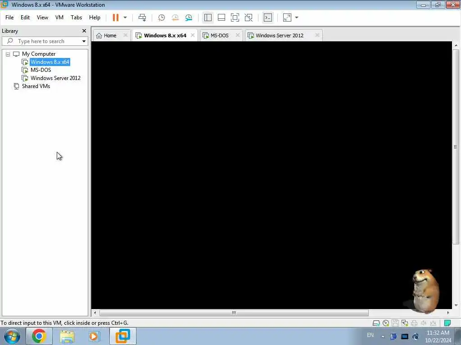Open the View menu

click(42, 18)
